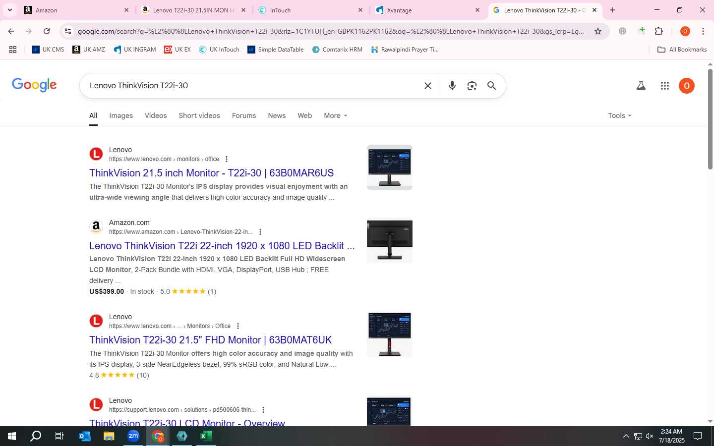Clear the search box with the X icon
The height and width of the screenshot is (446, 714).
tap(428, 86)
